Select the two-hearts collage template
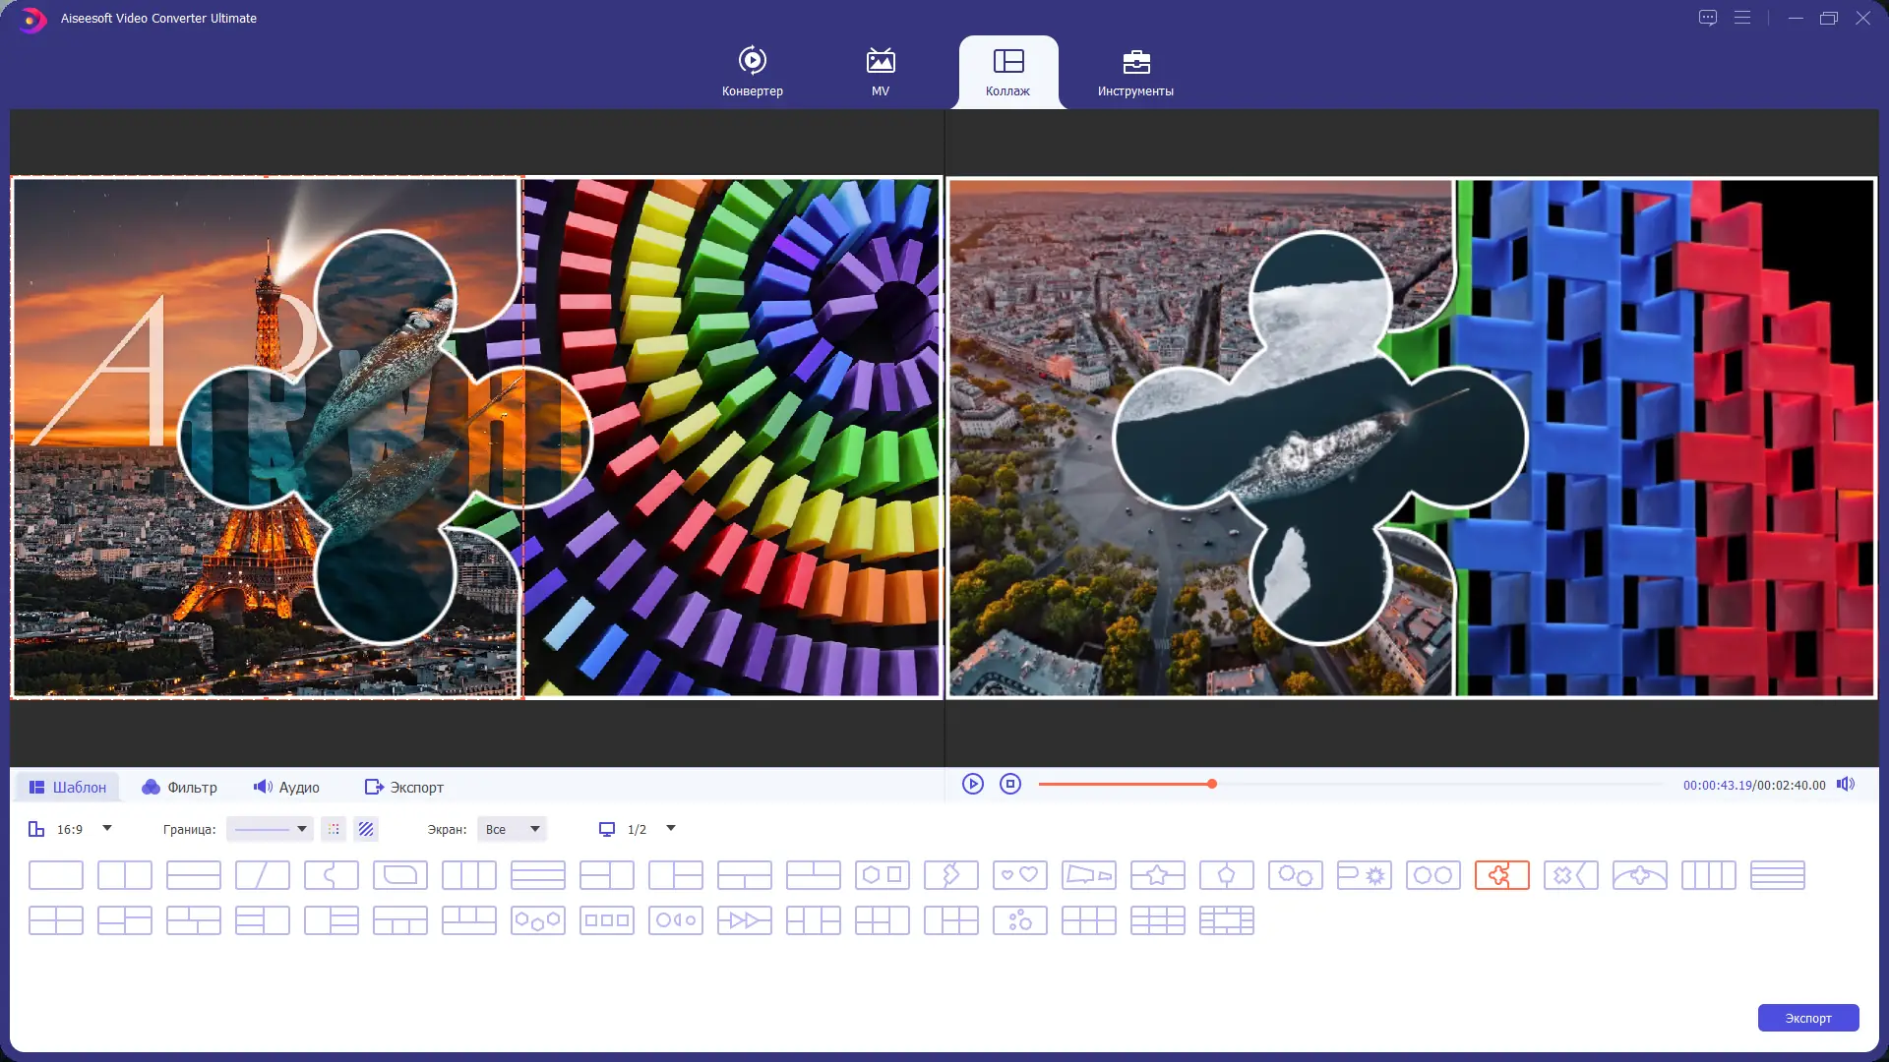 (1019, 874)
